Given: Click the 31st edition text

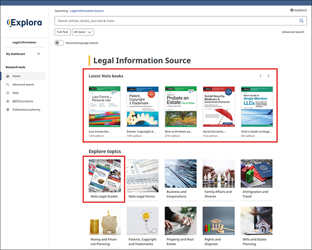Looking at the screenshot, I should (210, 136).
